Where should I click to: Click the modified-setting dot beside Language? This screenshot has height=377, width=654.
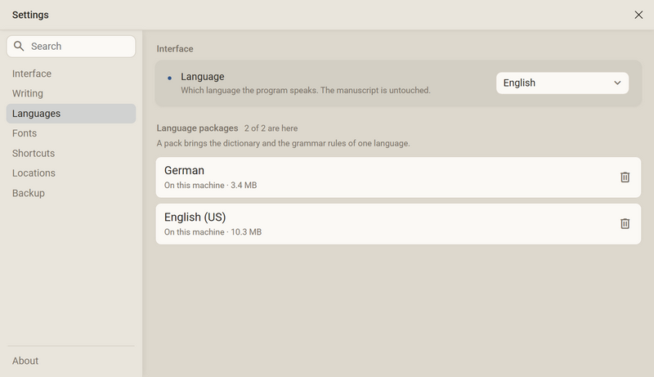click(169, 78)
